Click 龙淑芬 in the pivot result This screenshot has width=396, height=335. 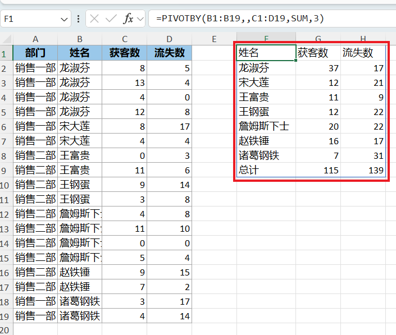[266, 68]
